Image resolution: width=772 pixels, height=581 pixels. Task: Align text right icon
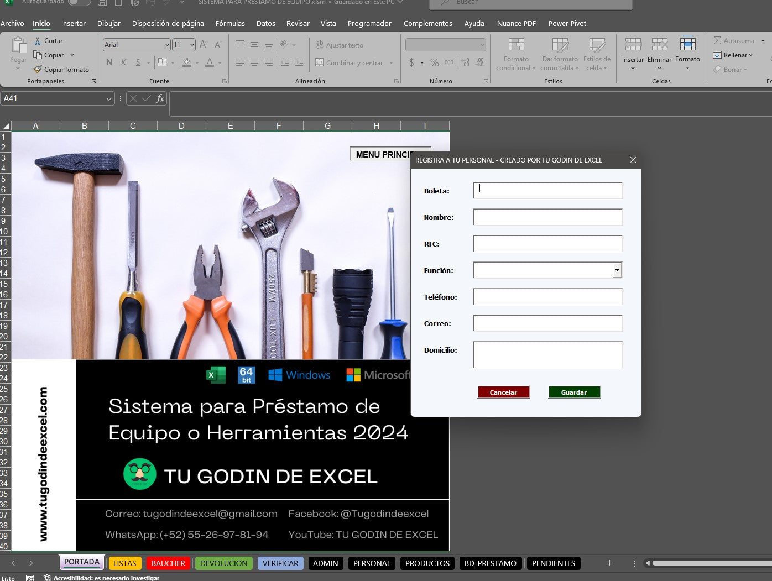click(268, 62)
